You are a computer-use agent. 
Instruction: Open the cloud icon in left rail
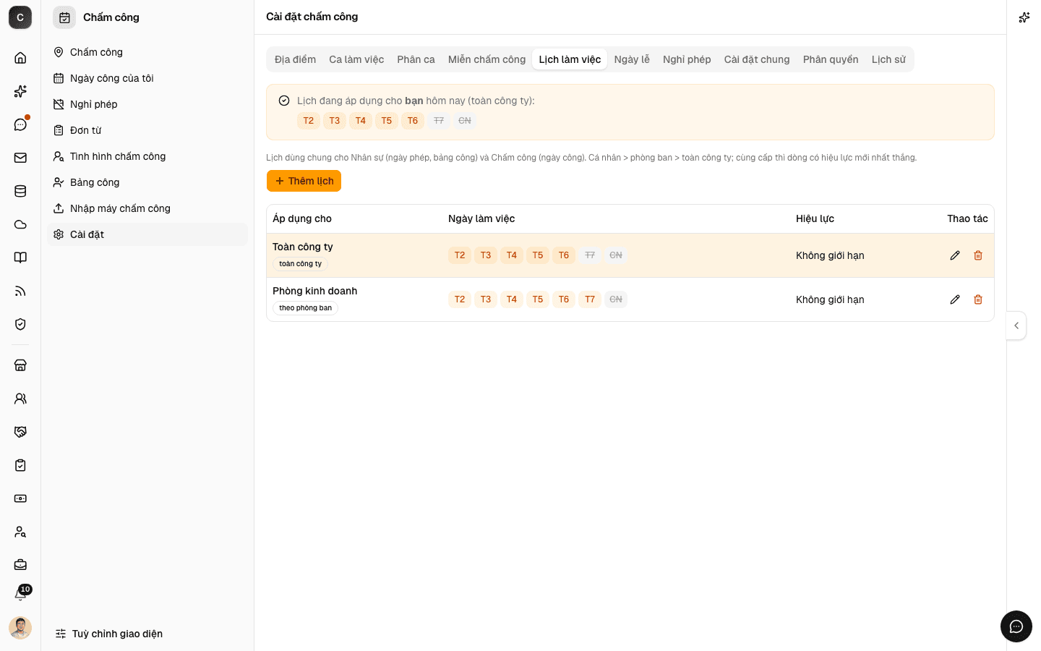20,224
